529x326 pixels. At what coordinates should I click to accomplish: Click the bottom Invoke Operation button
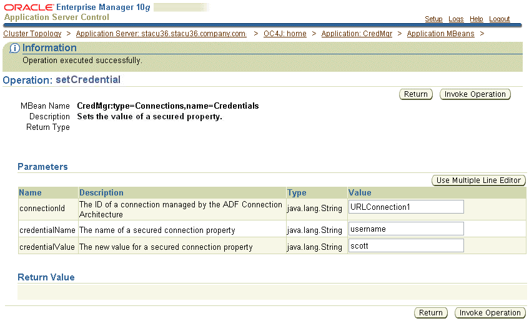click(490, 313)
